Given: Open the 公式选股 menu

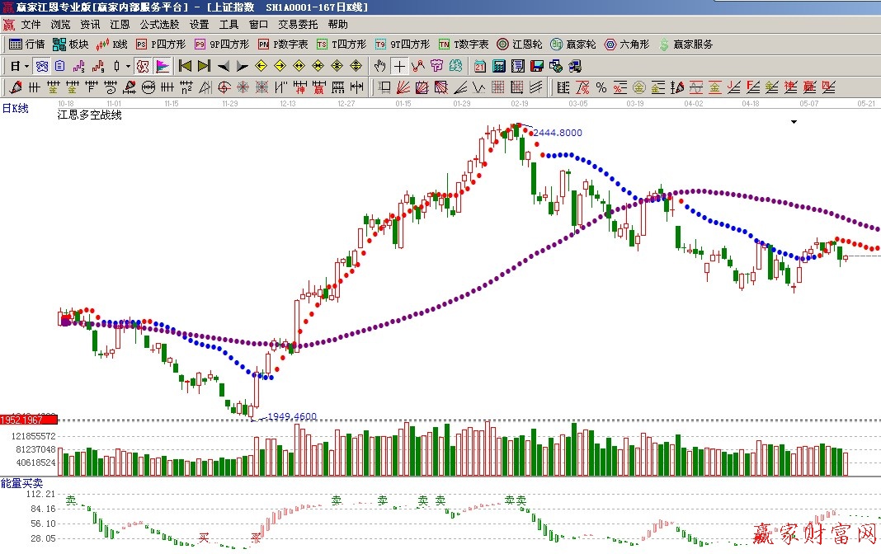Looking at the screenshot, I should (159, 25).
